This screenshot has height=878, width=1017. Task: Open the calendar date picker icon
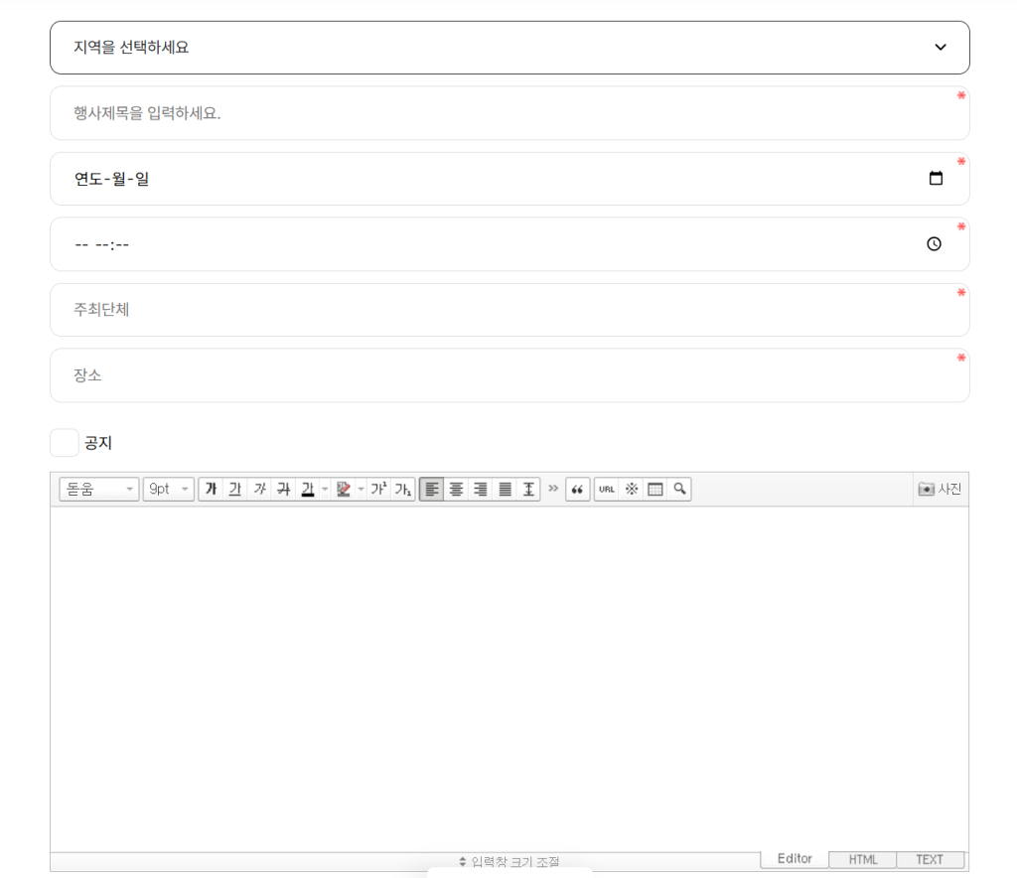tap(936, 179)
